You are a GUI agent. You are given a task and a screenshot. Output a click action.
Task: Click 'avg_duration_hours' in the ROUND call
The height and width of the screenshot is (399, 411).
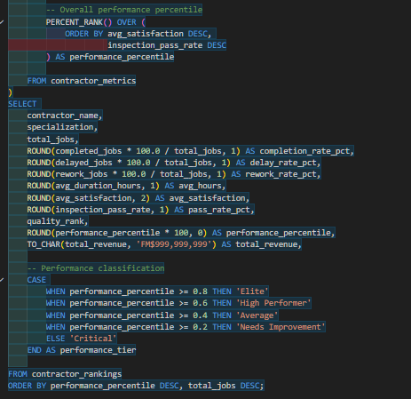click(98, 186)
